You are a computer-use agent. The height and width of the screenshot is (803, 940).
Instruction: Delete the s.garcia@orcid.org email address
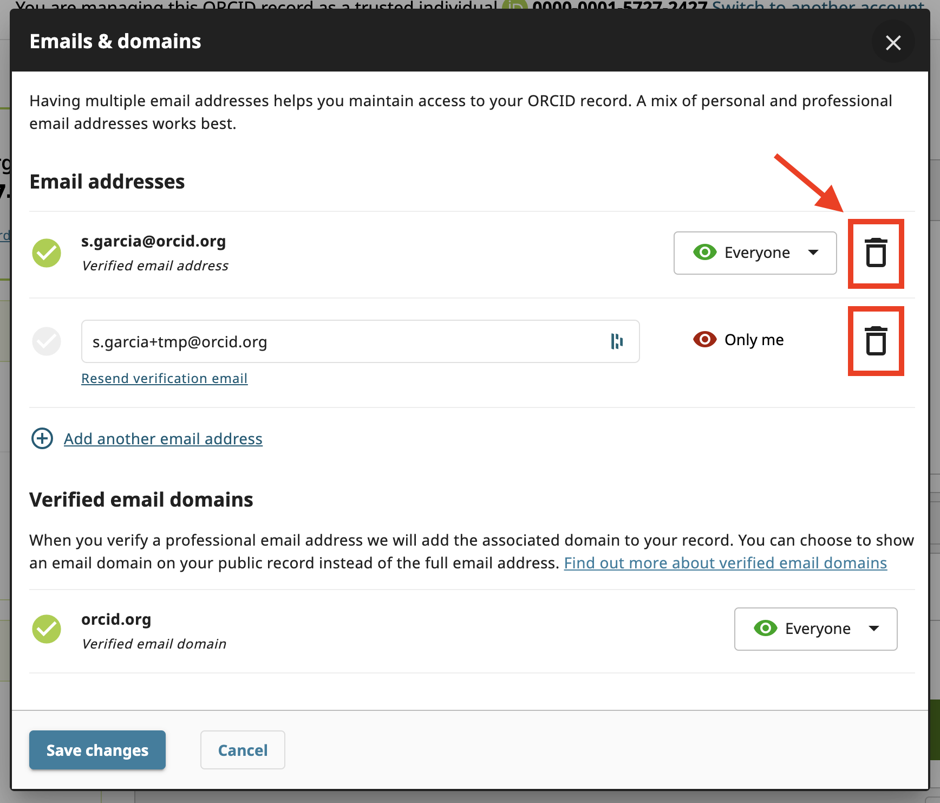point(876,254)
